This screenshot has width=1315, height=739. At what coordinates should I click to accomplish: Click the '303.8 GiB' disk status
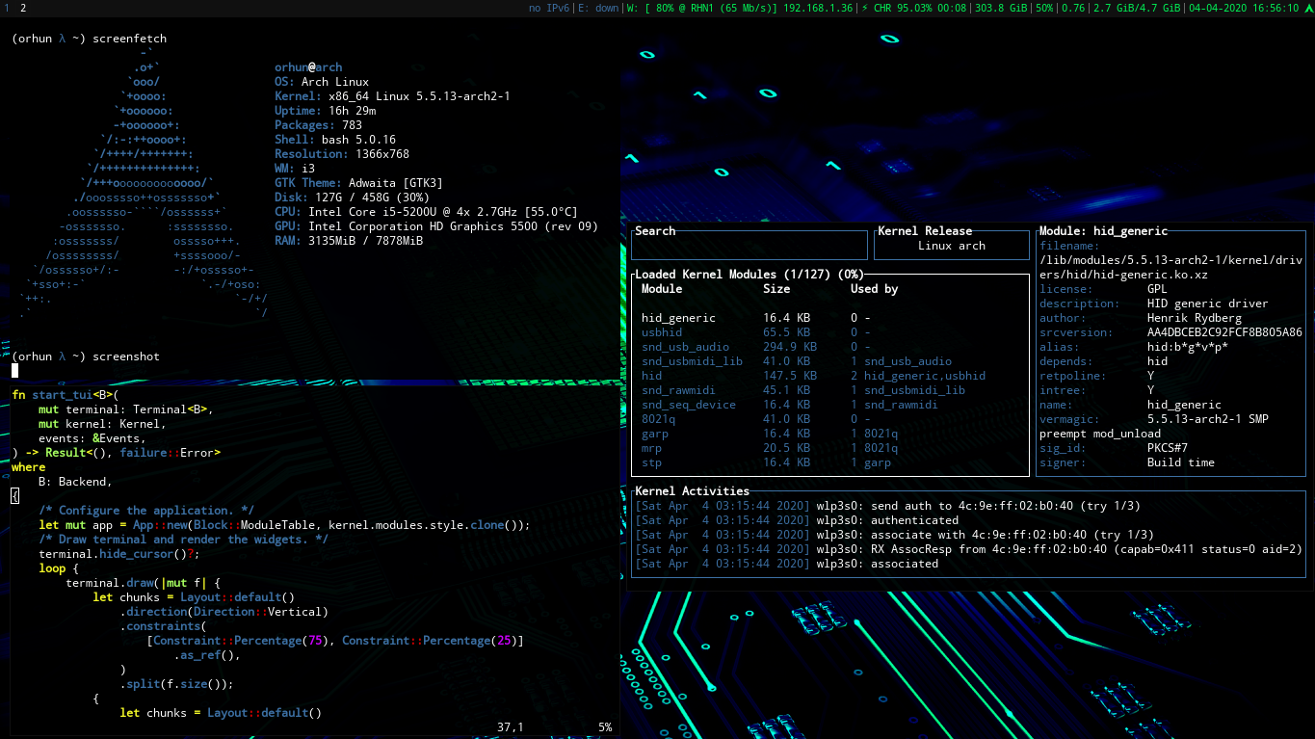[1002, 8]
